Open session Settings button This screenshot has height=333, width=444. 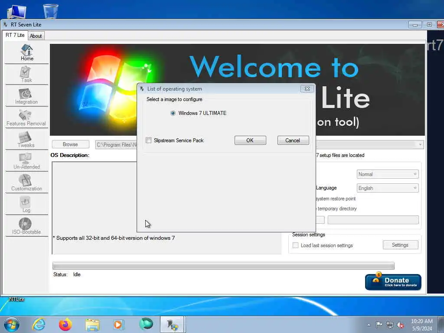pos(400,245)
